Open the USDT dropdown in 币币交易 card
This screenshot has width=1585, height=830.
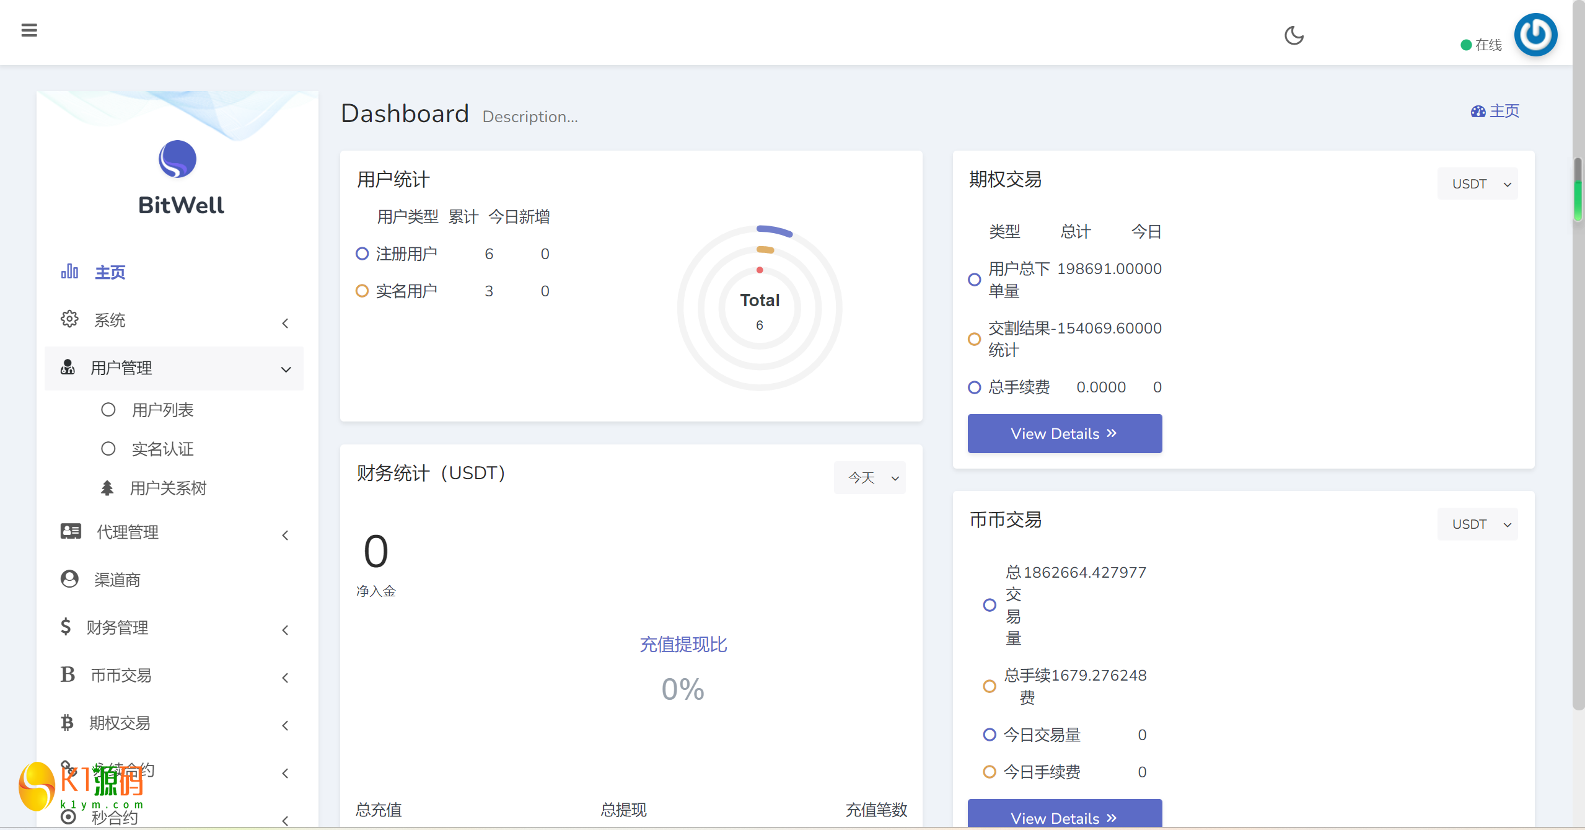1477,524
